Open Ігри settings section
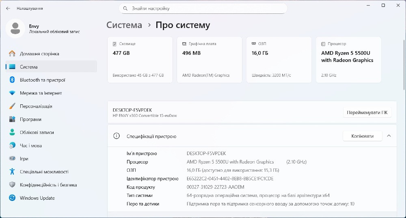Viewport: 406px width, 218px height. pyautogui.click(x=51, y=158)
